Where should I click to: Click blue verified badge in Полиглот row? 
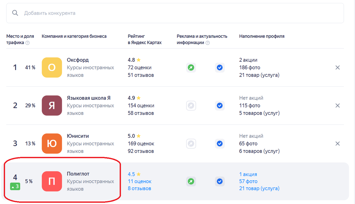point(220,181)
